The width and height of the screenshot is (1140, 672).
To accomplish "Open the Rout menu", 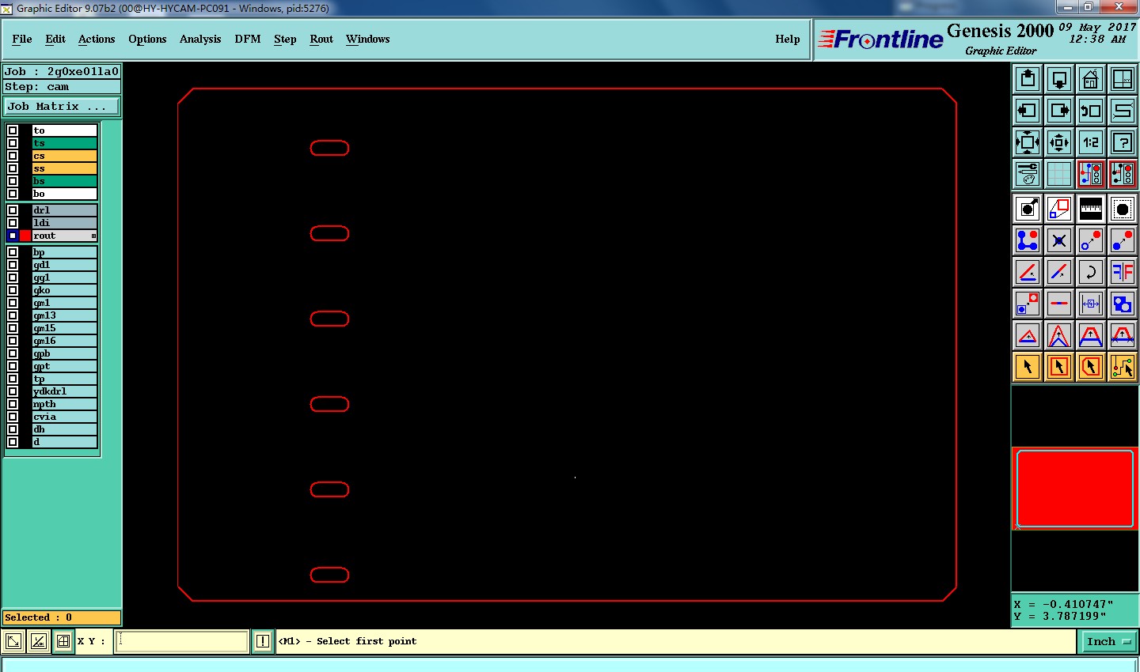I will point(321,39).
